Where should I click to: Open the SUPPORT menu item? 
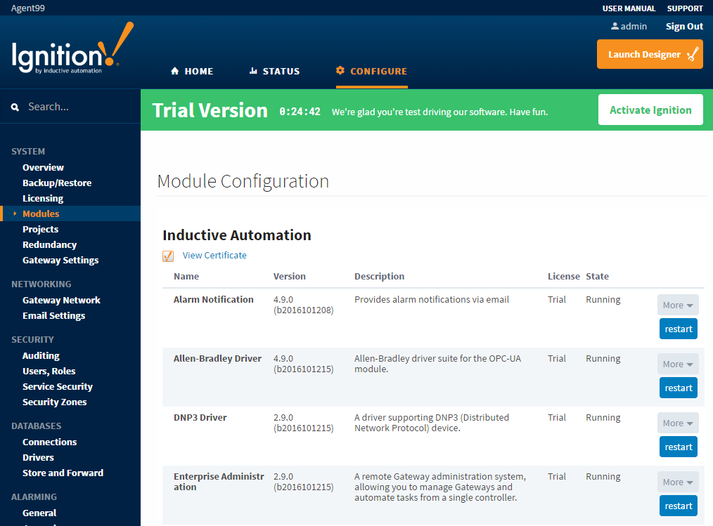(x=684, y=8)
